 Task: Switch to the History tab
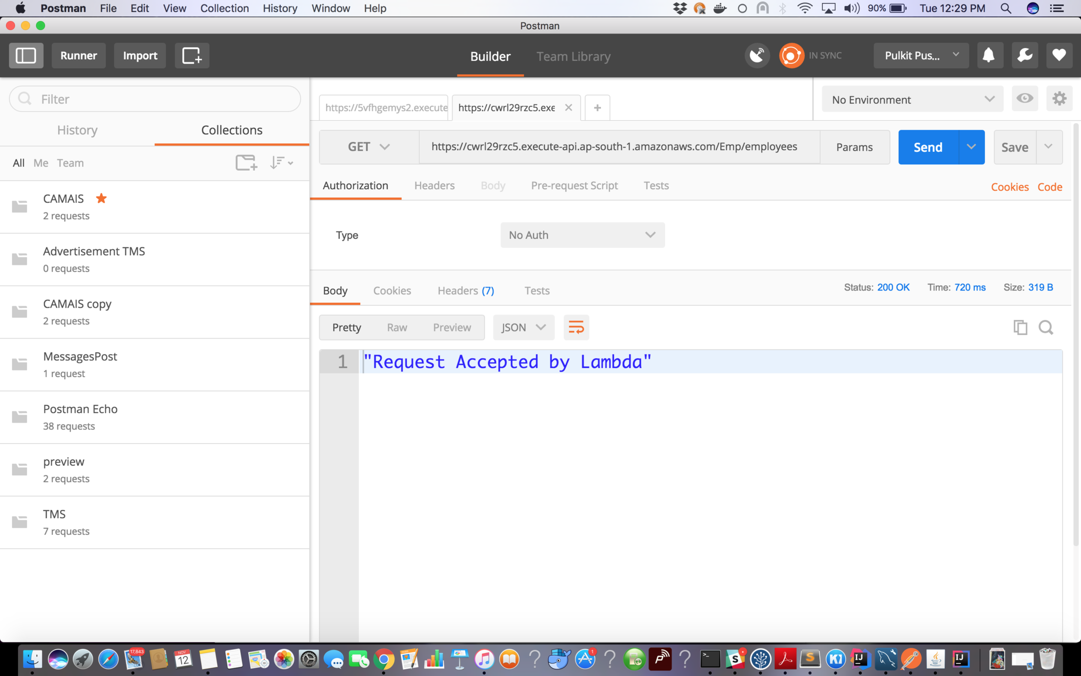pos(77,130)
